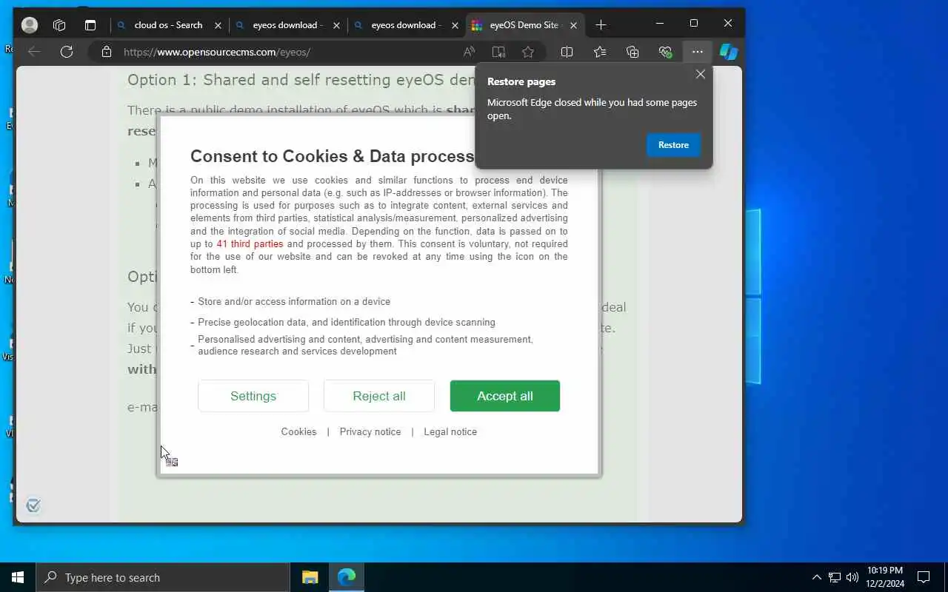Switch to second eyeos download tab
The width and height of the screenshot is (948, 592).
(406, 25)
